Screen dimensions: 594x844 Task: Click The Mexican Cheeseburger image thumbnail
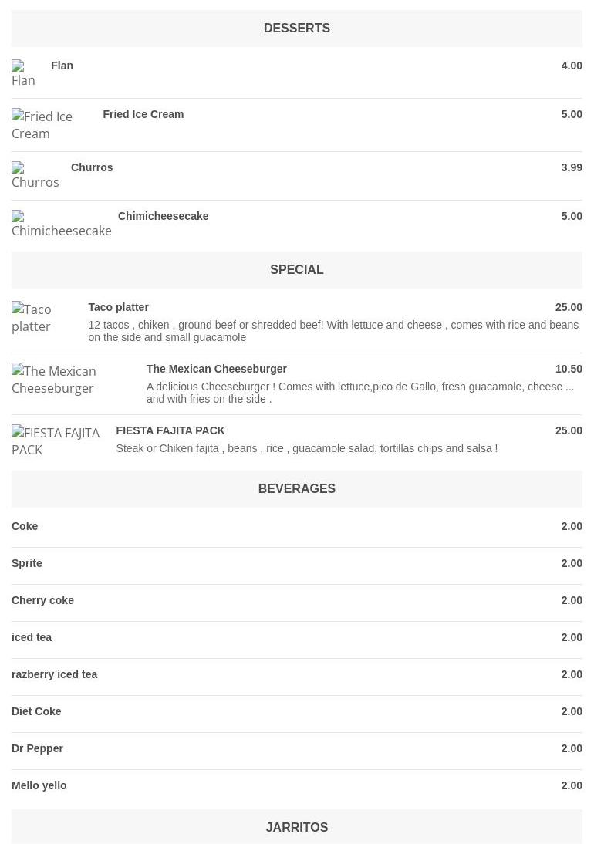point(75,380)
